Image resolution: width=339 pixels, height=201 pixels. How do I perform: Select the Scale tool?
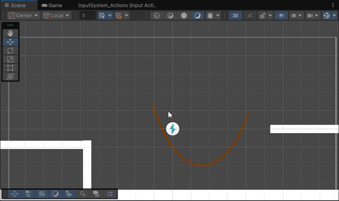pos(10,59)
